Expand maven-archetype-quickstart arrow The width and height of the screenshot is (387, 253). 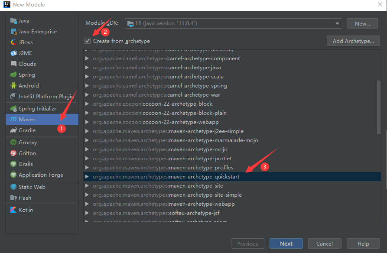87,176
